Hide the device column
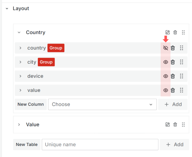 point(166,76)
